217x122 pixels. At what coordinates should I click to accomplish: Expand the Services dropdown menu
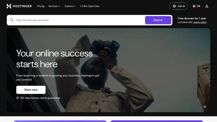[54, 6]
